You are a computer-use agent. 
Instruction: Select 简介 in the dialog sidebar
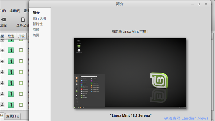[36, 13]
